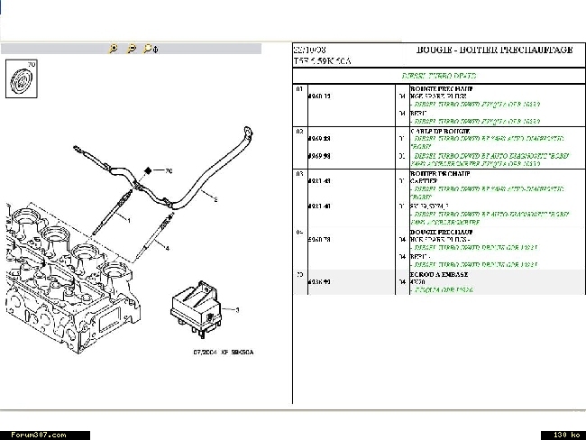Zoom out of the diagram with minus magnifier
The width and height of the screenshot is (586, 440).
click(132, 49)
